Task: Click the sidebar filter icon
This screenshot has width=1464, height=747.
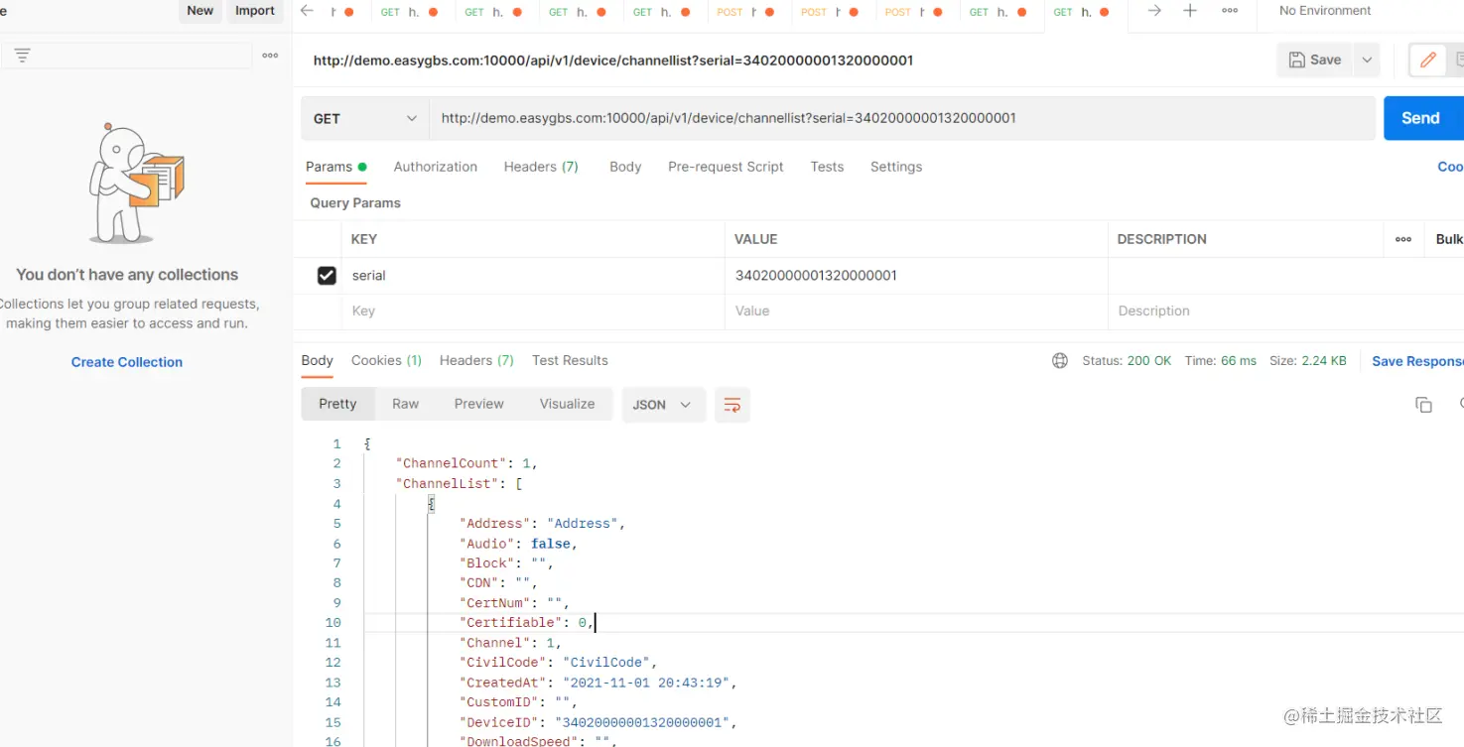Action: coord(22,56)
